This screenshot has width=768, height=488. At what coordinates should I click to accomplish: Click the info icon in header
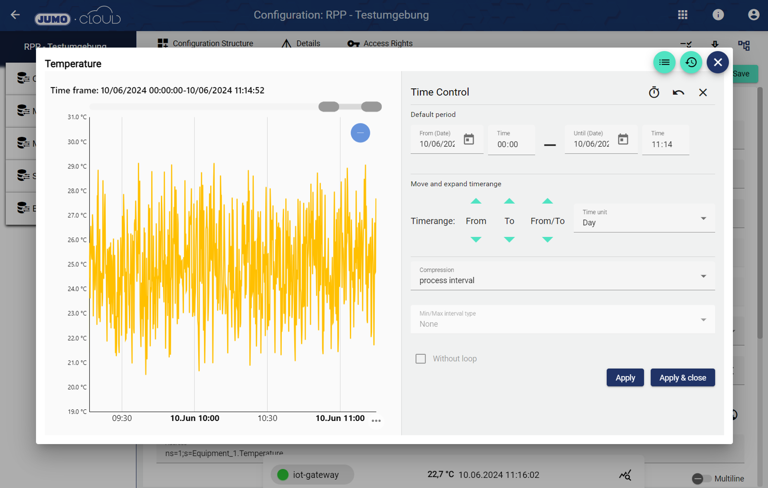click(718, 15)
